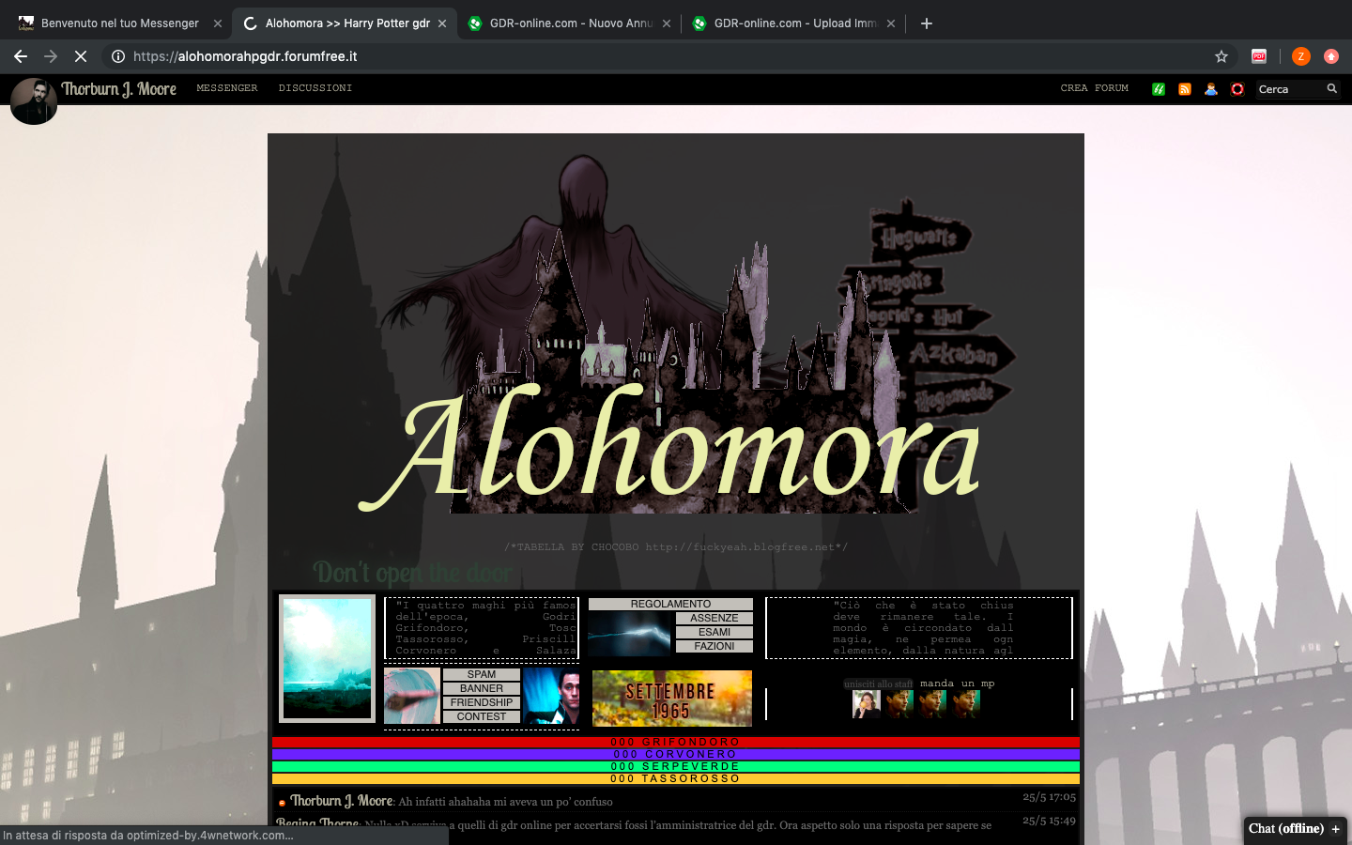Open the red lifebuoy help icon
1352x845 pixels.
pyautogui.click(x=1237, y=89)
